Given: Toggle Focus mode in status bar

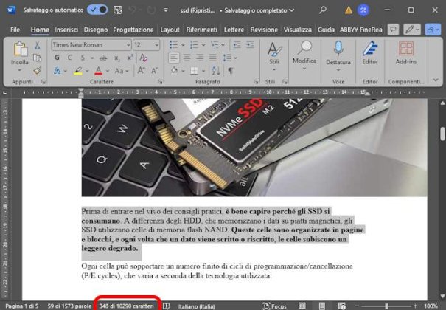Looking at the screenshot, I should point(273,305).
